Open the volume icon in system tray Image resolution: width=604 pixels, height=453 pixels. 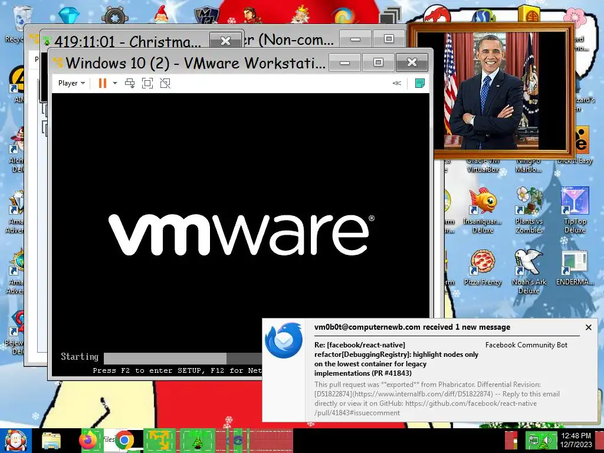coord(547,440)
